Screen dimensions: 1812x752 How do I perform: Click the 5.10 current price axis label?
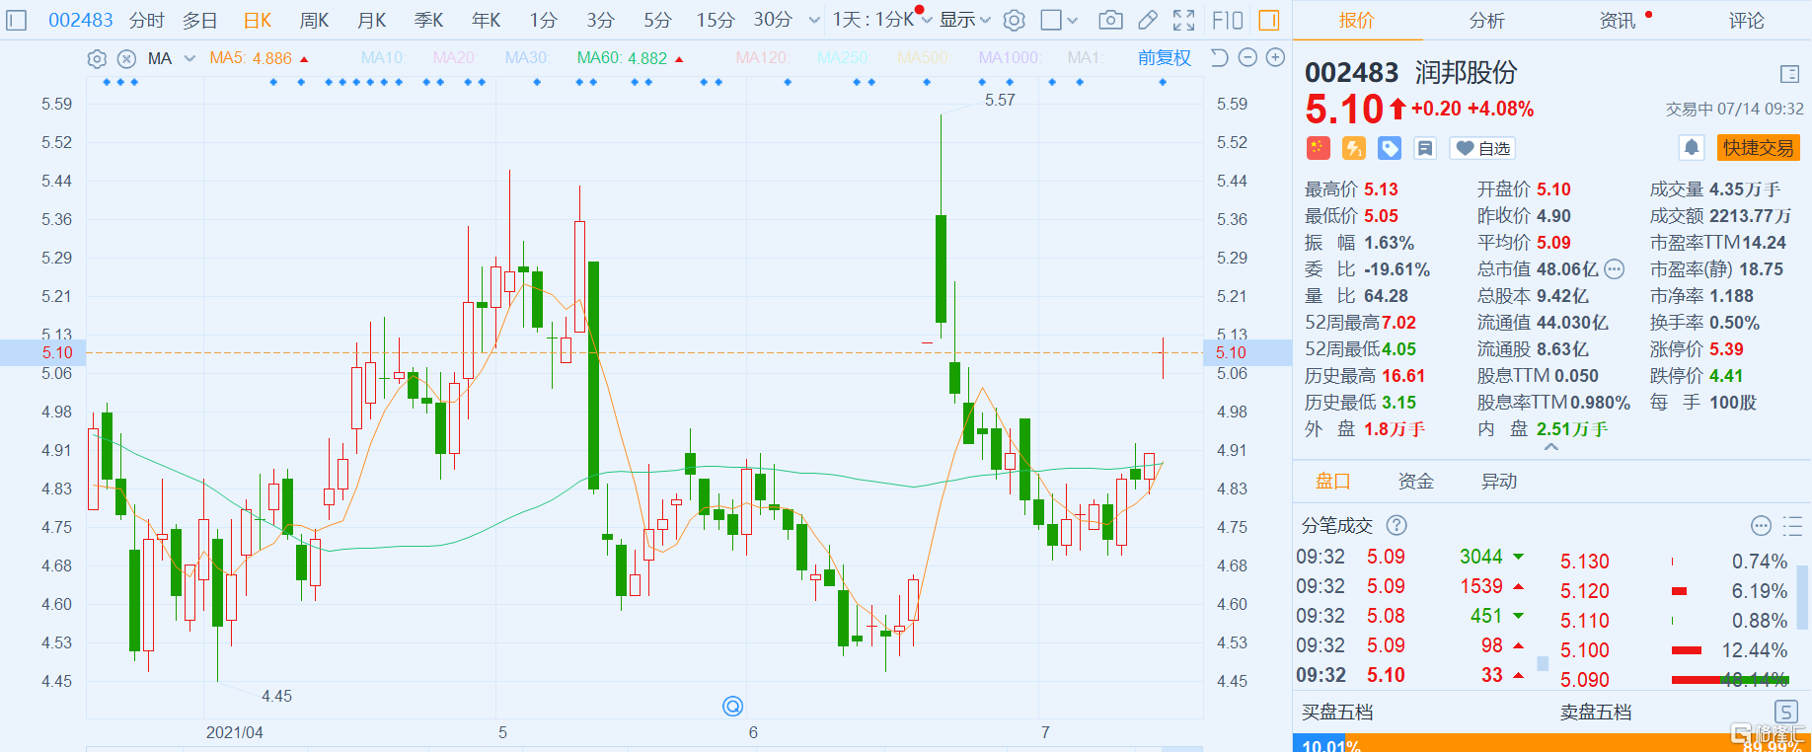(x=57, y=352)
